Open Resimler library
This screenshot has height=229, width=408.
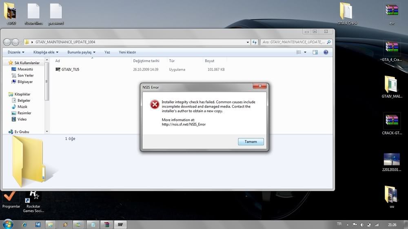point(21,113)
